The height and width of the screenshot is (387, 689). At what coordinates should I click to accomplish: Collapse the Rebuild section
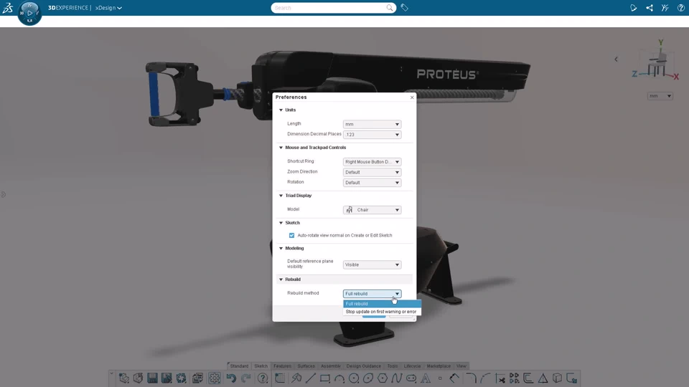click(281, 279)
